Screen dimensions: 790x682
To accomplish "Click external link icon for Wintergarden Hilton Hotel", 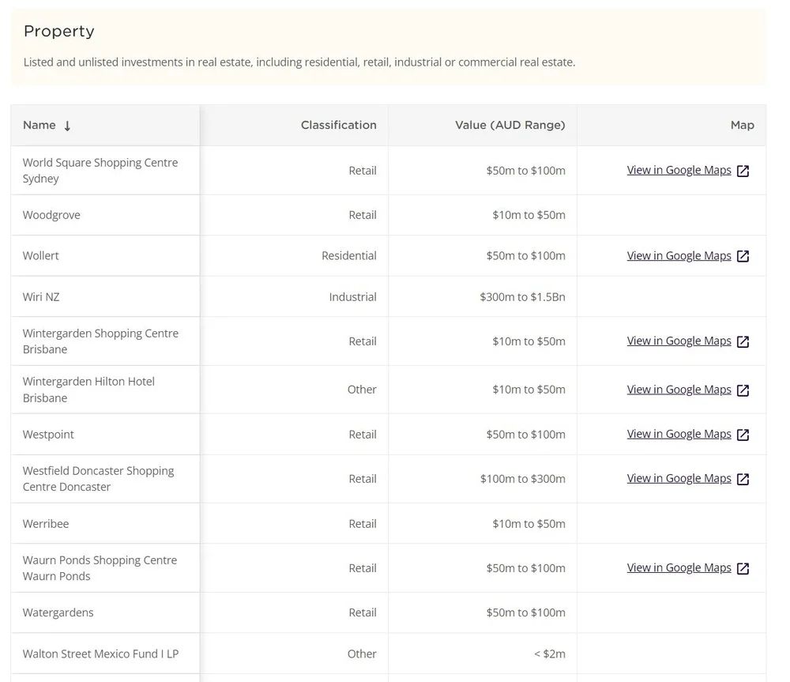I will 743,390.
